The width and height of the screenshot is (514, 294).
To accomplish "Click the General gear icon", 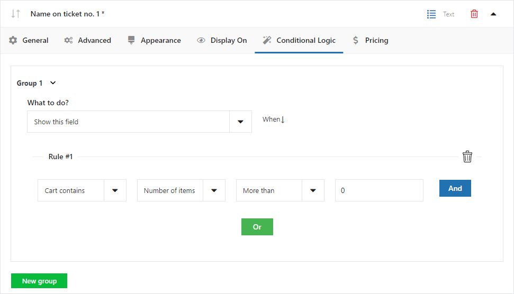I will (x=13, y=40).
